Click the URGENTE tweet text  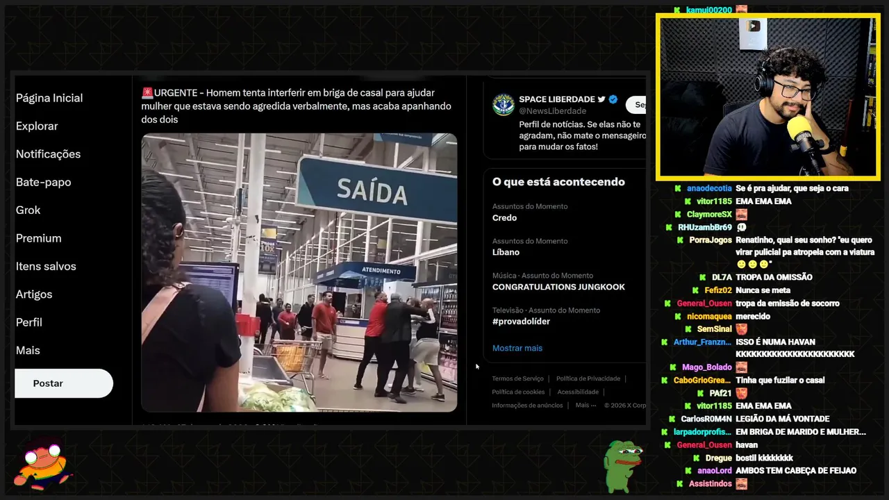(297, 106)
